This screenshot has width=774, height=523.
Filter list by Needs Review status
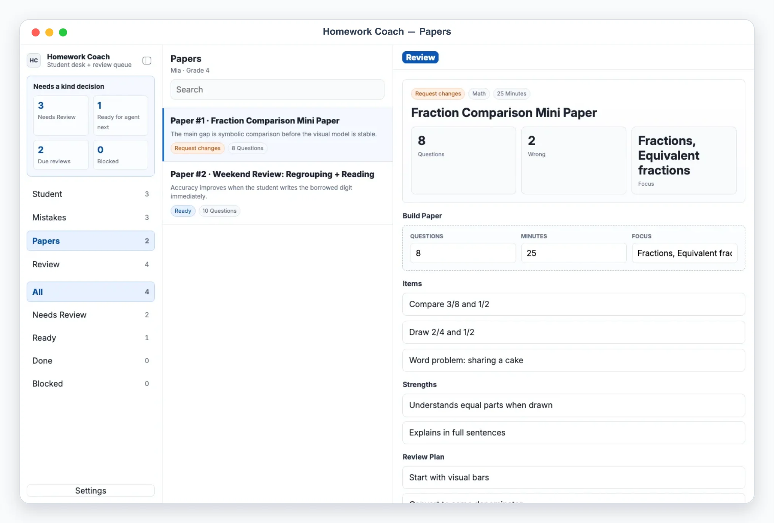tap(91, 315)
